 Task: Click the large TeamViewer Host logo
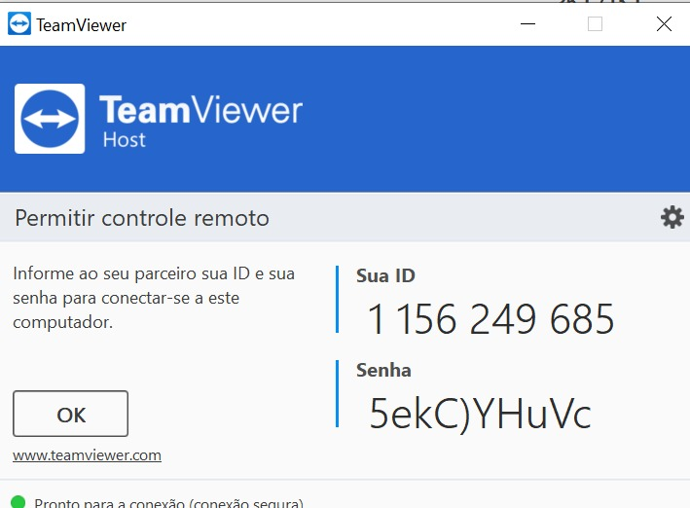(50, 119)
